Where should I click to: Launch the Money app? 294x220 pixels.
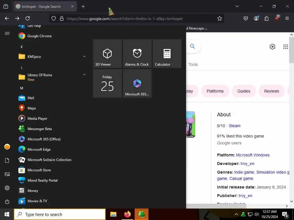tap(52, 190)
